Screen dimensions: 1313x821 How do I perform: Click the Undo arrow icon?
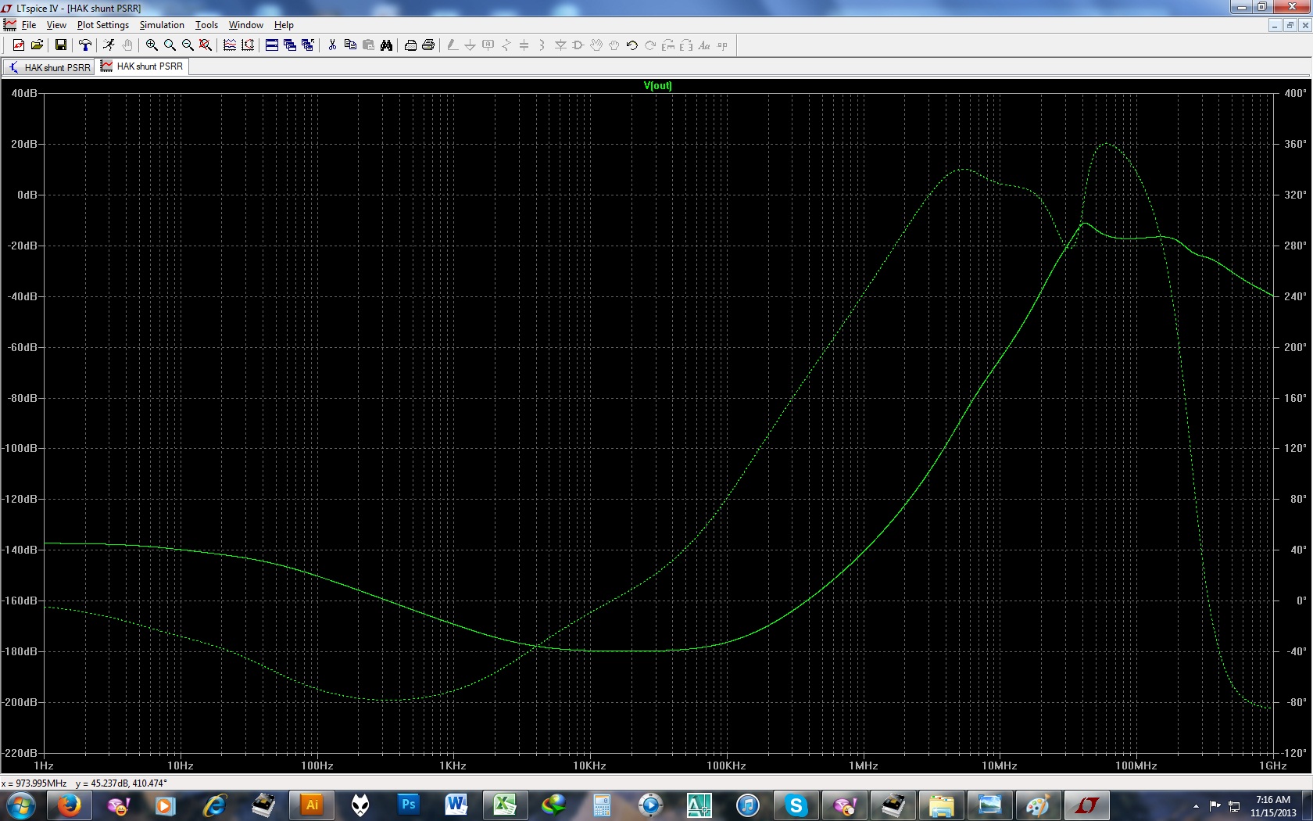(x=632, y=45)
